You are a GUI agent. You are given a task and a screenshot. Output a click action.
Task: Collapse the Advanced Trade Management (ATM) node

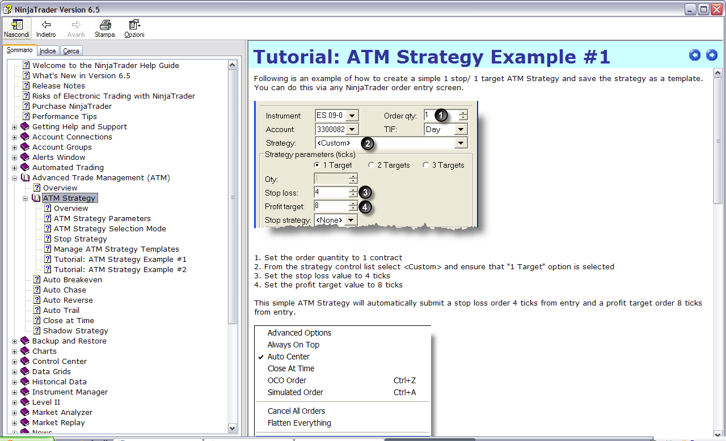pyautogui.click(x=15, y=178)
